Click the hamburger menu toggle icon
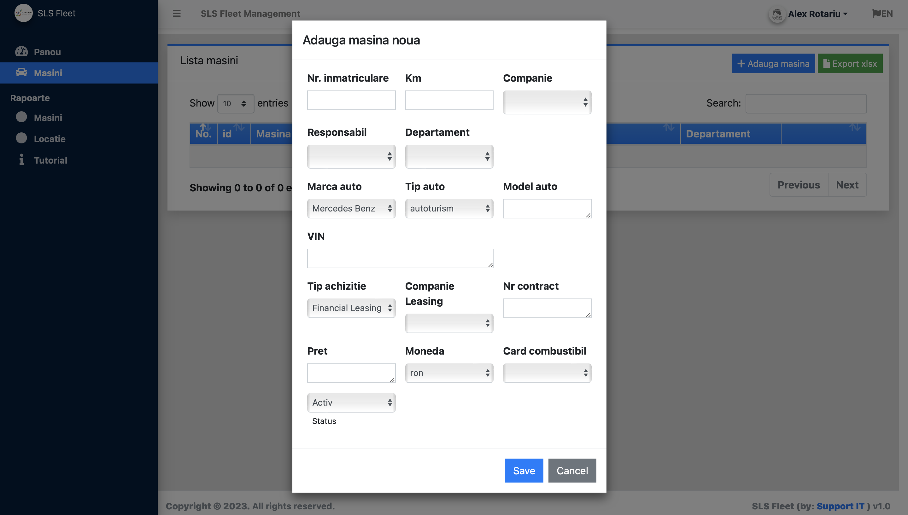The width and height of the screenshot is (908, 515). click(176, 14)
